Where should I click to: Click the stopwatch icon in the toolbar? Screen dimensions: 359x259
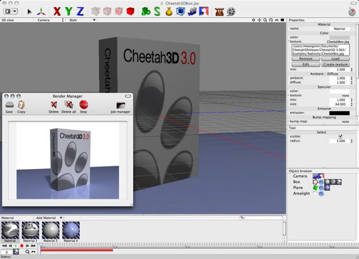tap(352, 11)
